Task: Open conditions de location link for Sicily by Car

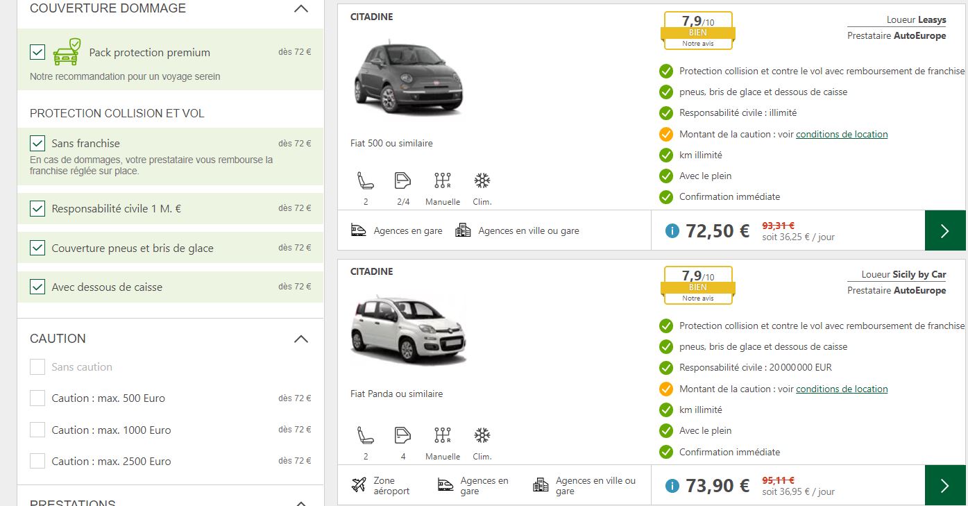Action: [842, 389]
